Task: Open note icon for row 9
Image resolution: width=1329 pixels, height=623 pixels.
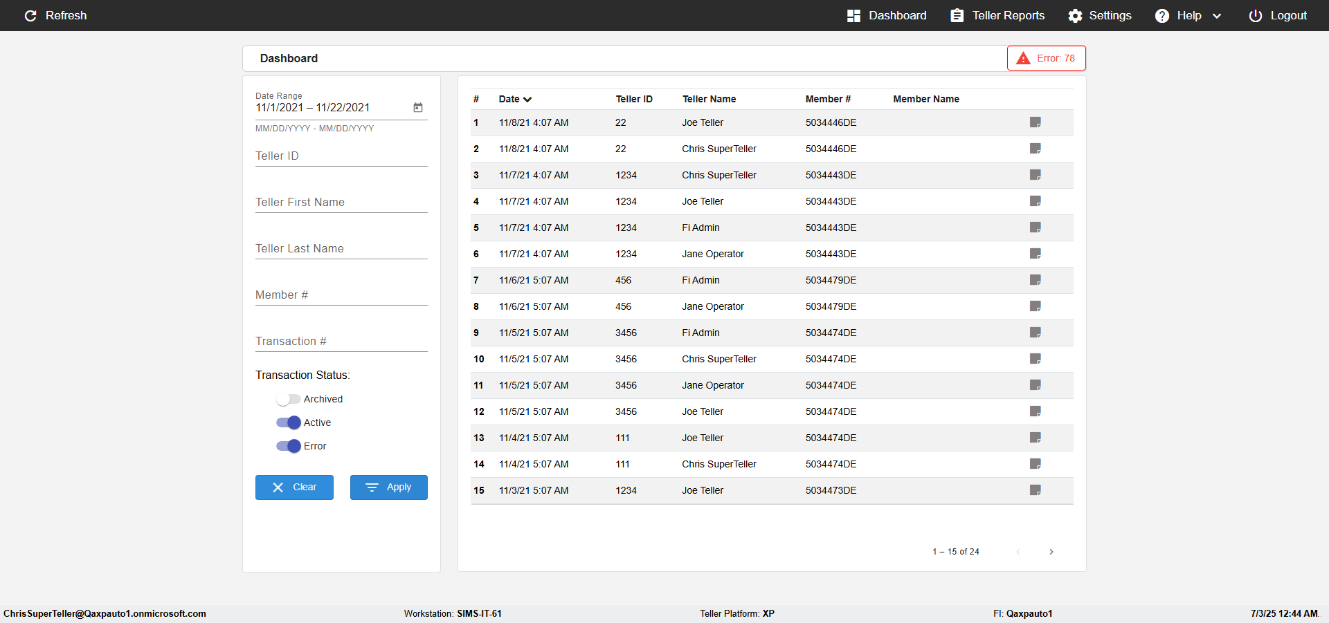Action: [1035, 333]
